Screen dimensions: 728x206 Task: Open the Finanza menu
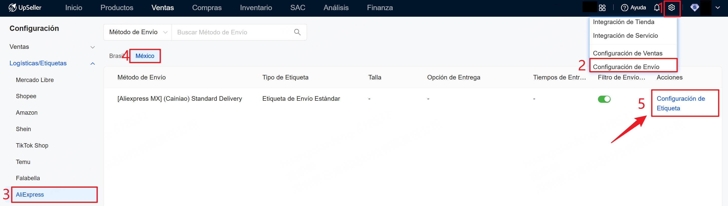pos(379,8)
